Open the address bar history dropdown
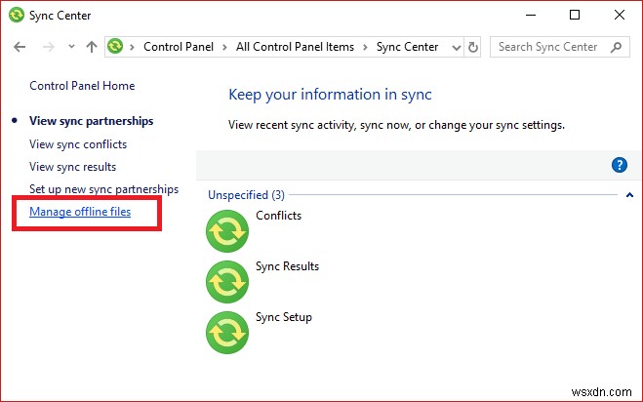This screenshot has width=643, height=402. (455, 47)
